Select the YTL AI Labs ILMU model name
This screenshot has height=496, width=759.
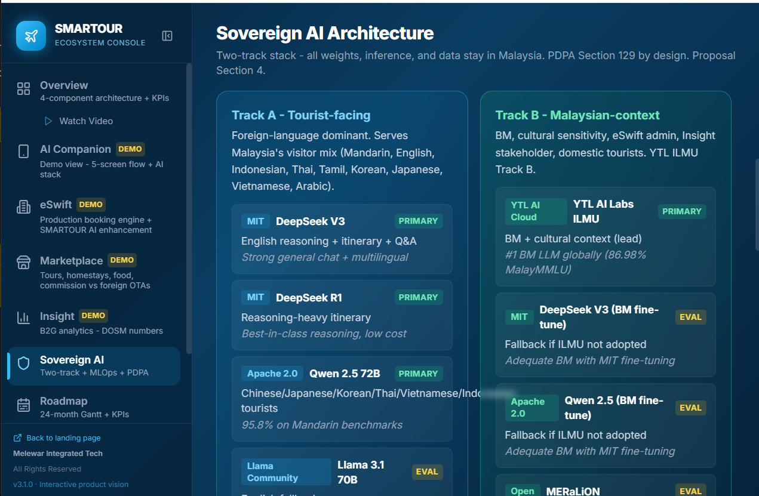click(603, 211)
